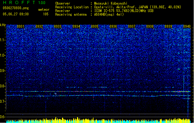Click the 1.1 kHz axis label
The width and height of the screenshot is (194, 123).
(x=3, y=40)
